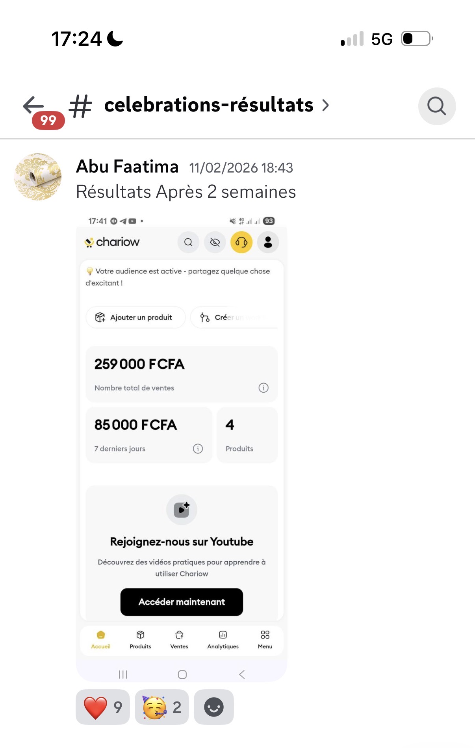Click the Ajouter un produit button
The image size is (475, 748).
135,317
